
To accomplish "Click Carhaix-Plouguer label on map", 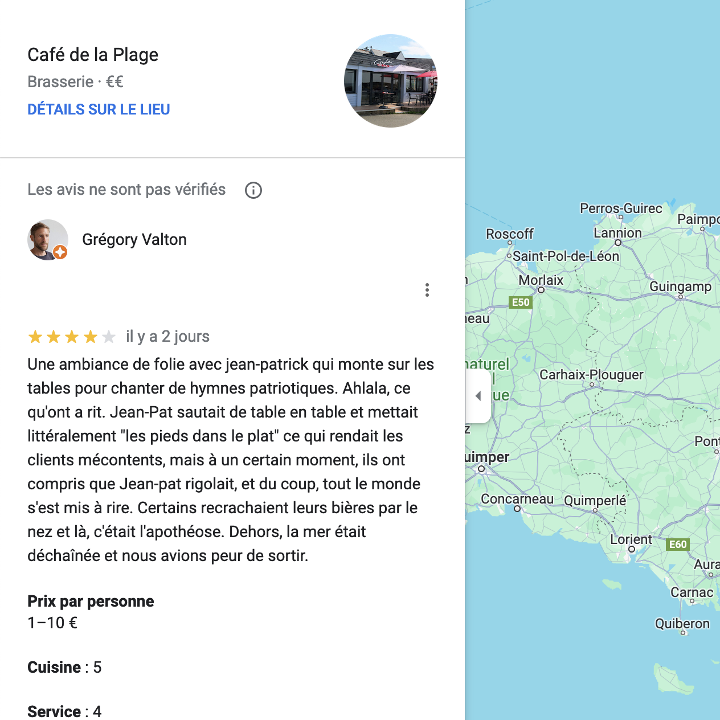I will [591, 375].
